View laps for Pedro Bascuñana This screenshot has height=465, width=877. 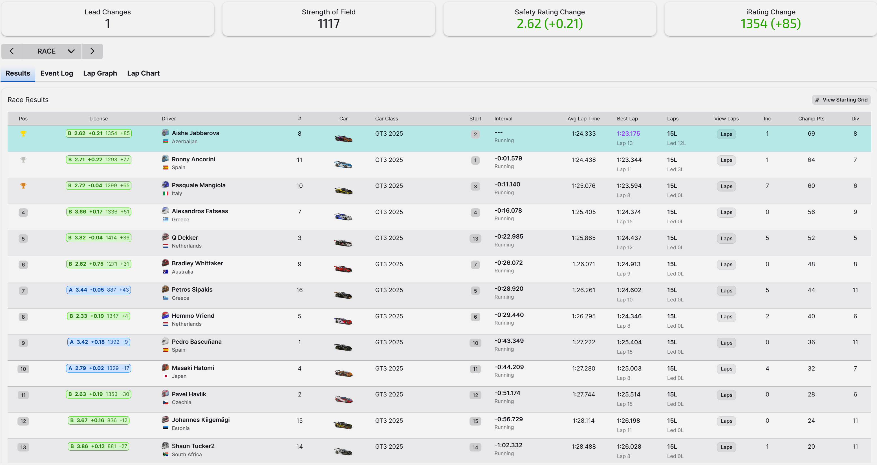[726, 343]
